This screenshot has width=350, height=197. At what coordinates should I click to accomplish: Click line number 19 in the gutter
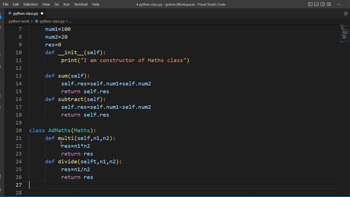click(19, 123)
